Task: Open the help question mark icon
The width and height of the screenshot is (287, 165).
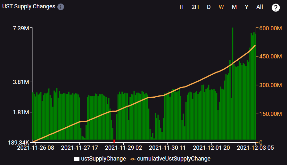Action: 276,8
